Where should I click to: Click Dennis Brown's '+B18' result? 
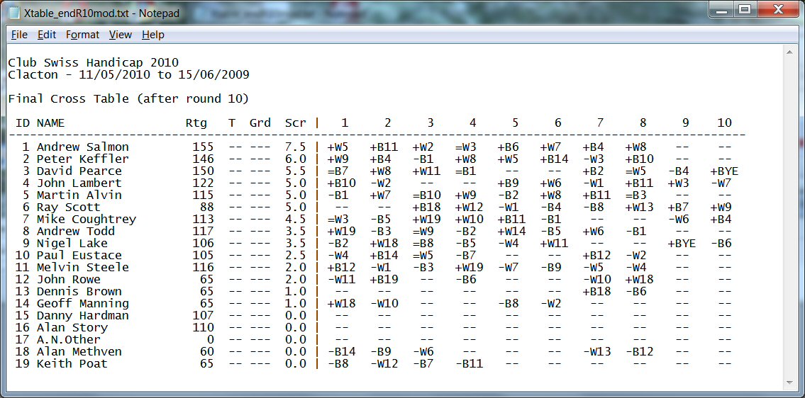(x=596, y=292)
